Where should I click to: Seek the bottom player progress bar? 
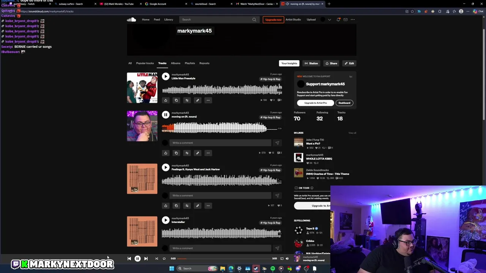click(x=224, y=259)
